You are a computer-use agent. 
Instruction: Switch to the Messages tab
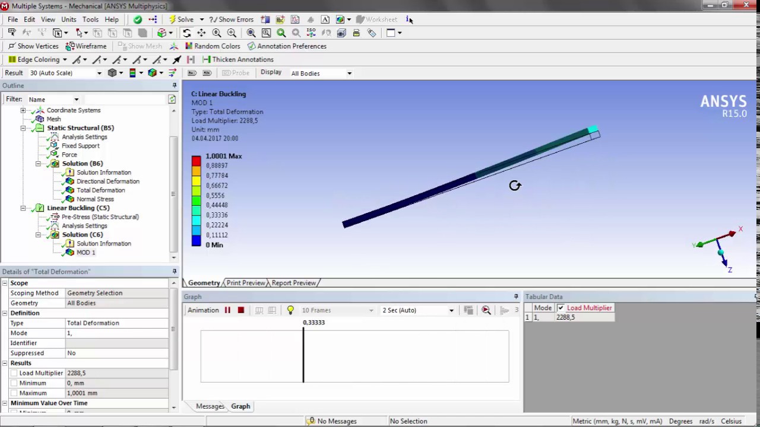[x=210, y=406]
